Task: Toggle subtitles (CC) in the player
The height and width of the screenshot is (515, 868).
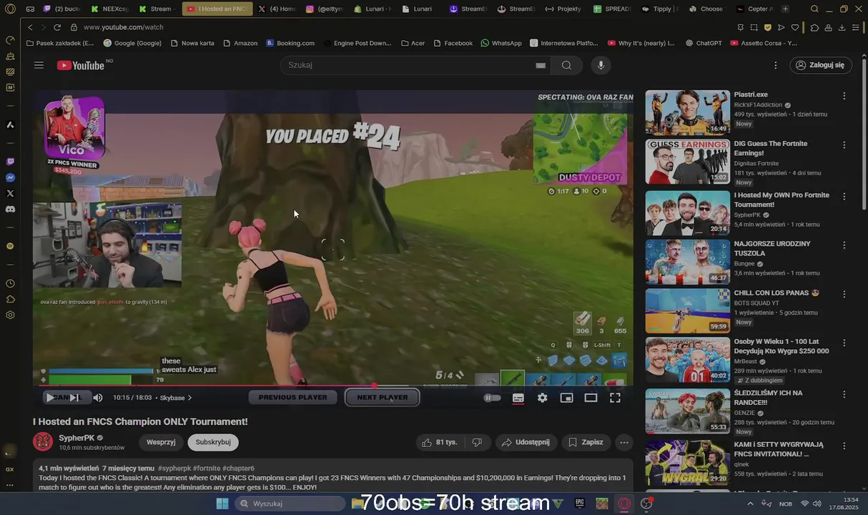Action: (x=518, y=398)
